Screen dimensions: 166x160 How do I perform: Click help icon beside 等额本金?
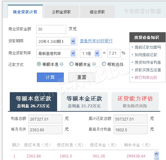click(94, 64)
